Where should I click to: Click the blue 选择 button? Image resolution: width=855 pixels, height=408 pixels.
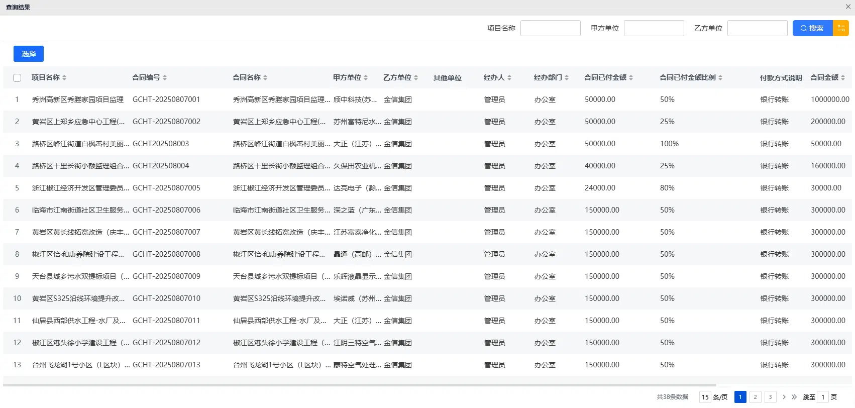pyautogui.click(x=29, y=54)
